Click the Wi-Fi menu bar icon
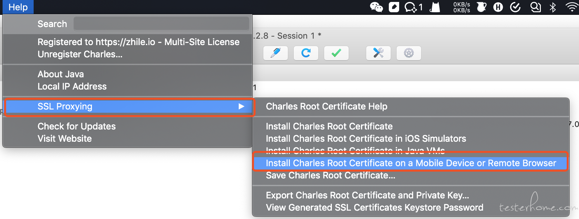Viewport: 579px width, 219px height. [572, 7]
